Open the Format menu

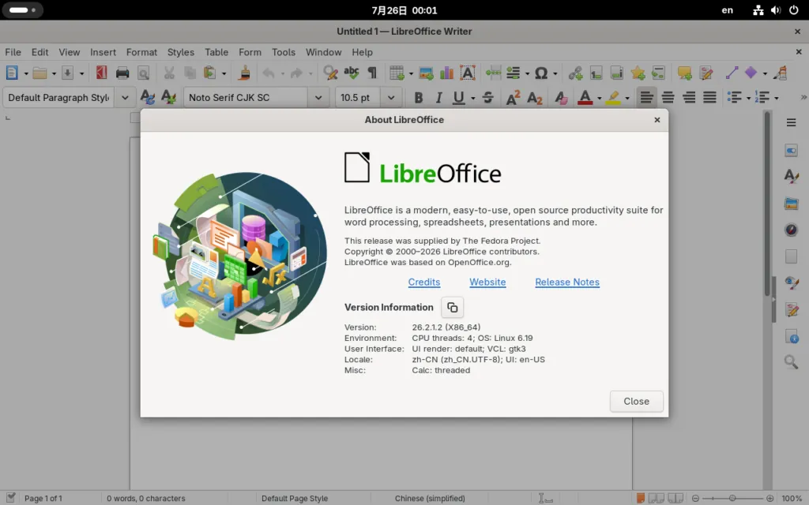(x=141, y=52)
